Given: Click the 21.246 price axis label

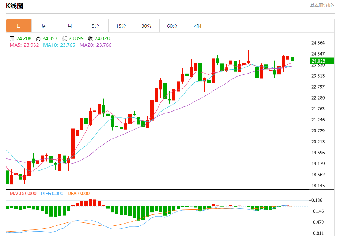Looking at the screenshot, I should point(318,120).
